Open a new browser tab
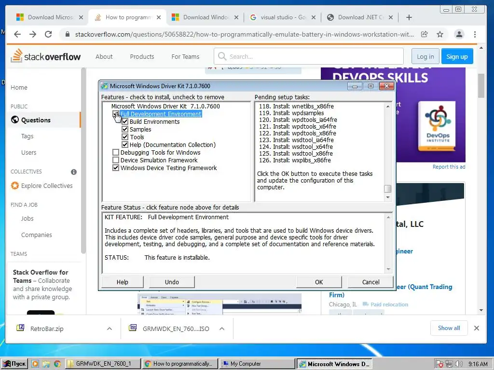The image size is (494, 370). coord(409,17)
